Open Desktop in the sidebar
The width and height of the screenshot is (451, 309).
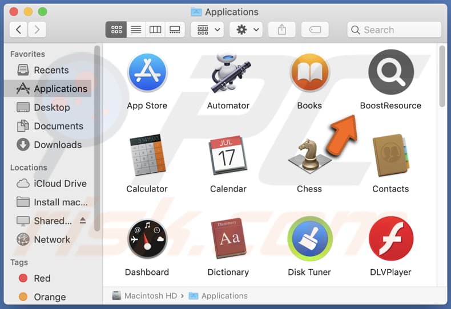pos(48,107)
